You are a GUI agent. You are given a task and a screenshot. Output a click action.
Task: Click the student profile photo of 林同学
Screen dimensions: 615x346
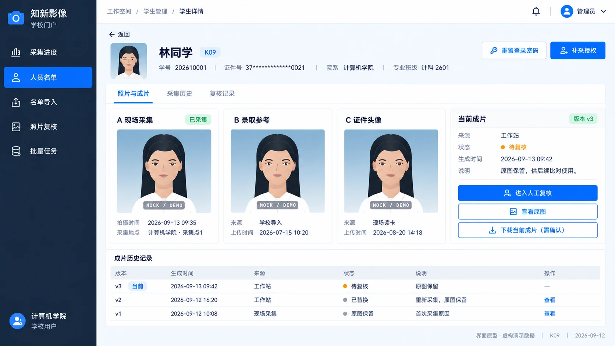coord(129,61)
